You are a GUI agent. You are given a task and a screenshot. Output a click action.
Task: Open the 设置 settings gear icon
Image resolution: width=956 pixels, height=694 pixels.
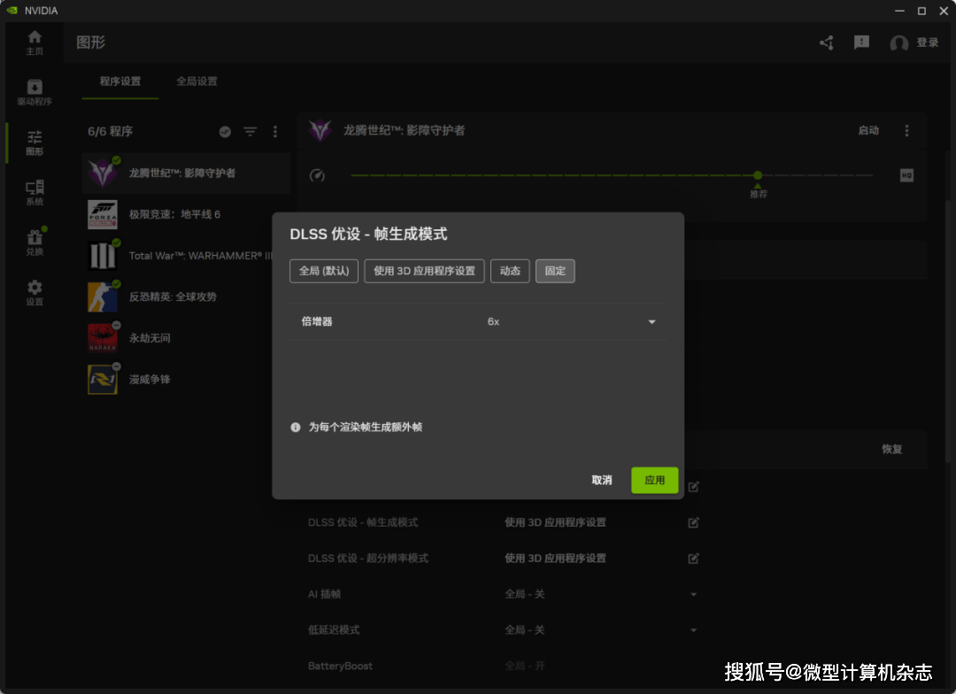click(x=35, y=293)
